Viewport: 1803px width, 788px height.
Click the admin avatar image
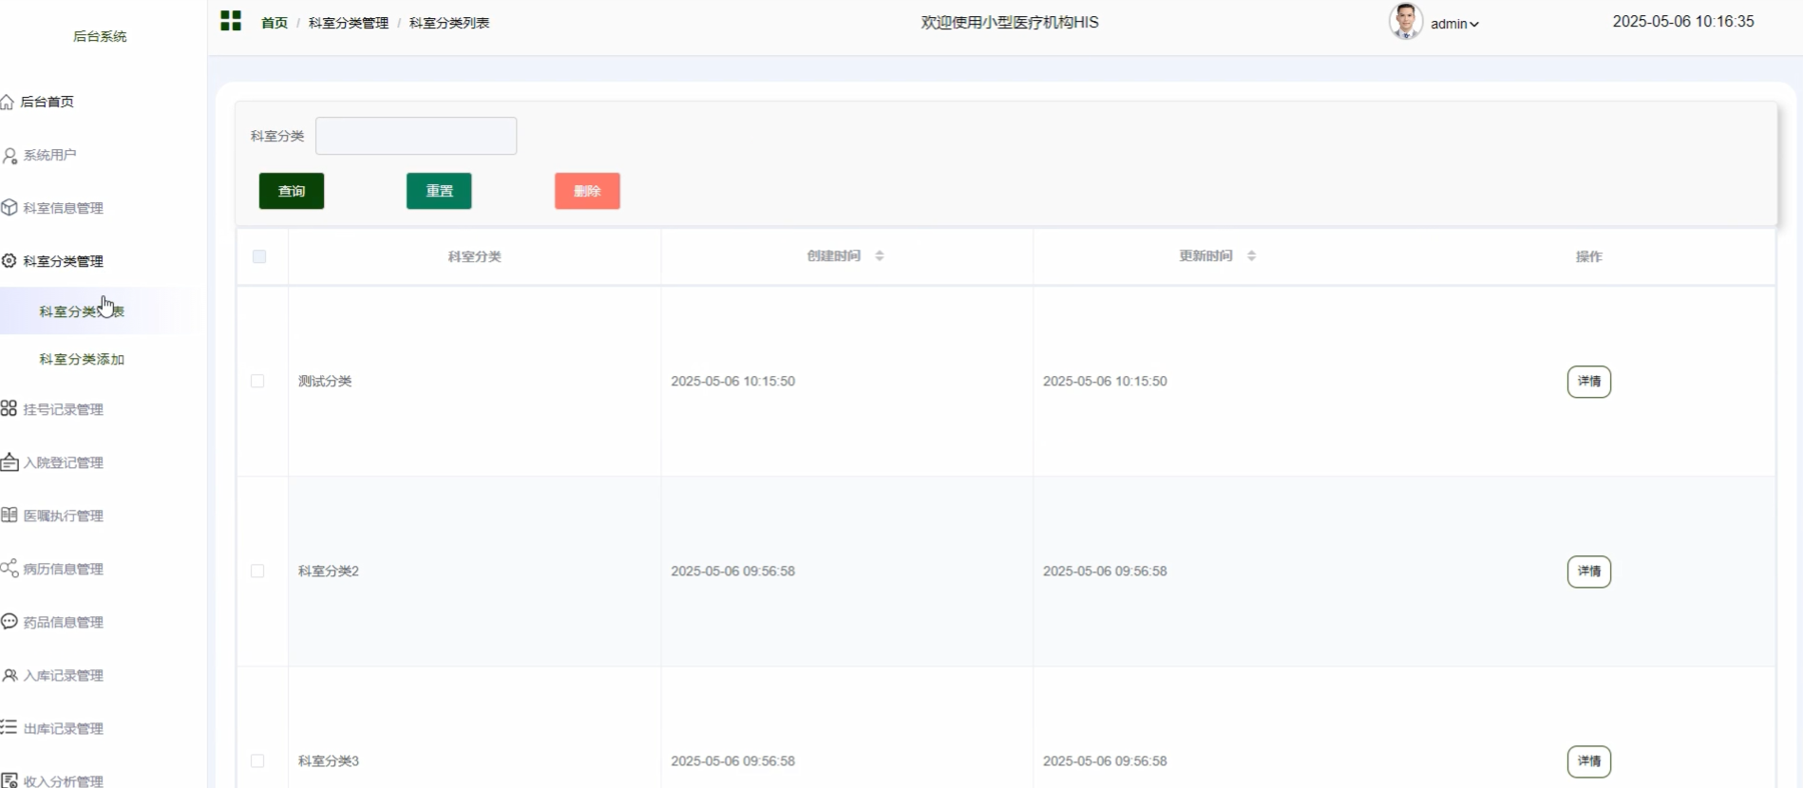[x=1405, y=21]
